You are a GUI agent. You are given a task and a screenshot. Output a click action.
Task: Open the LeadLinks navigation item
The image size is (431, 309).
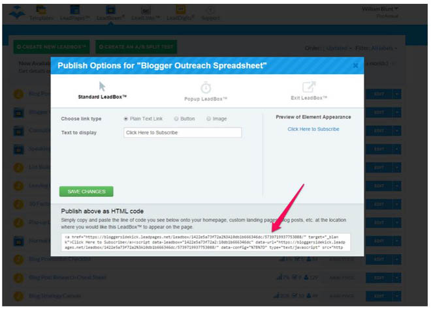[146, 13]
